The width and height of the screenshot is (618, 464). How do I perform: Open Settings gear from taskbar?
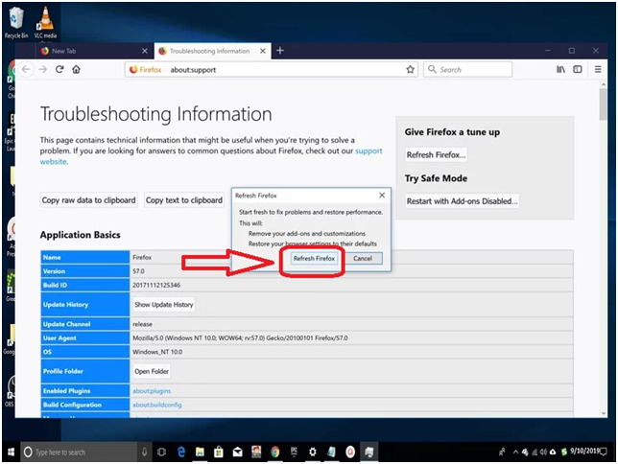click(313, 452)
